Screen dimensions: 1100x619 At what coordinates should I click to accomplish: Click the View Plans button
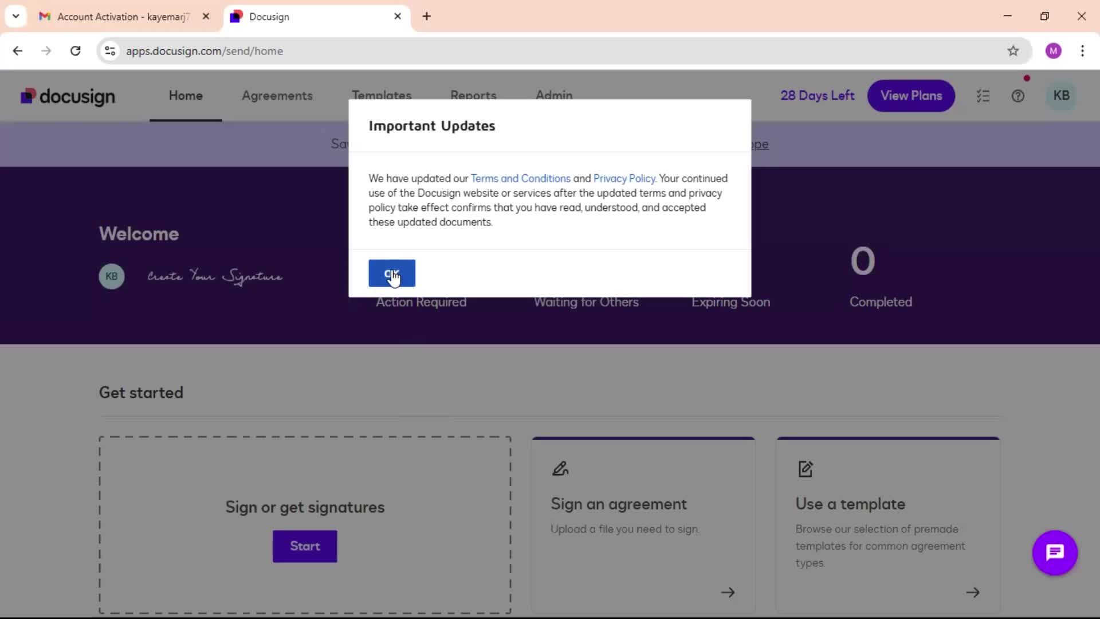(x=911, y=96)
